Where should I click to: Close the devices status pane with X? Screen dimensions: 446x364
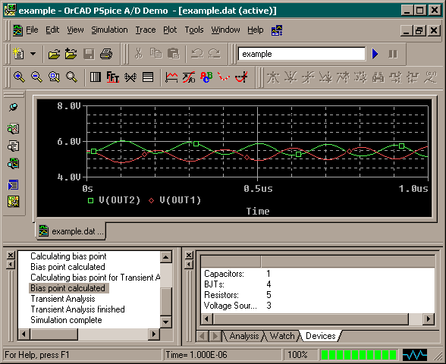189,255
